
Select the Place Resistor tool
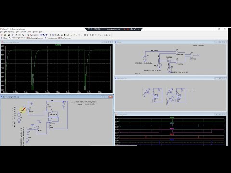[x=77, y=35]
